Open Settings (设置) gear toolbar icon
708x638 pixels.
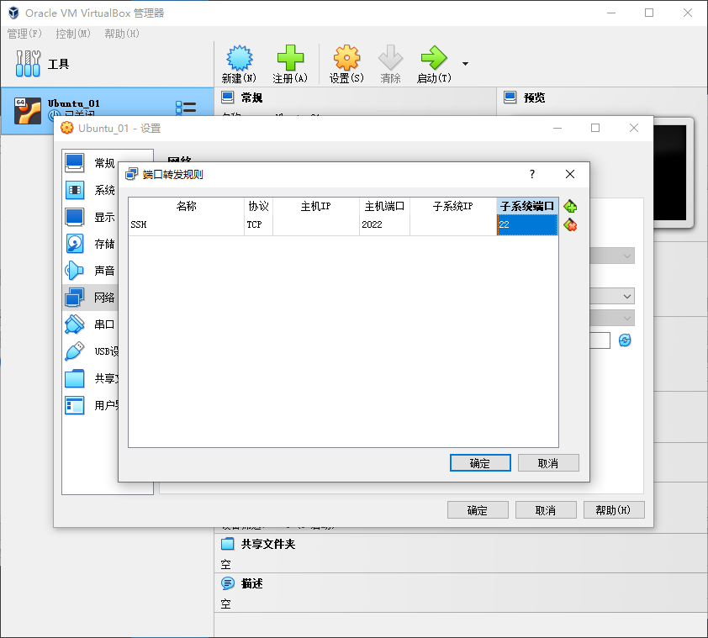pos(346,58)
